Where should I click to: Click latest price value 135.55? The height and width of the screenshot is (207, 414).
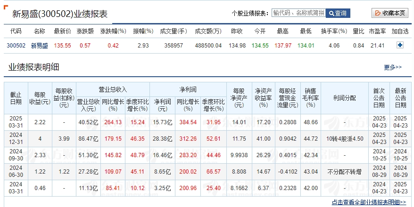63,46
